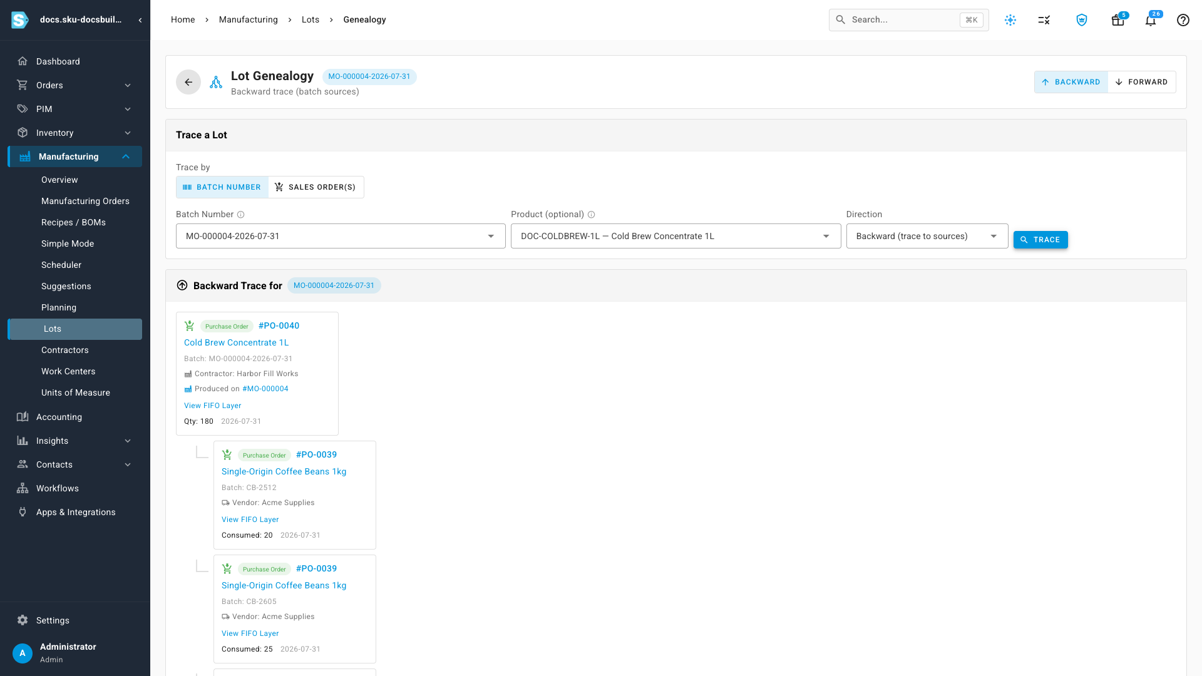Click the blue sparkle assistant icon

pyautogui.click(x=1010, y=20)
